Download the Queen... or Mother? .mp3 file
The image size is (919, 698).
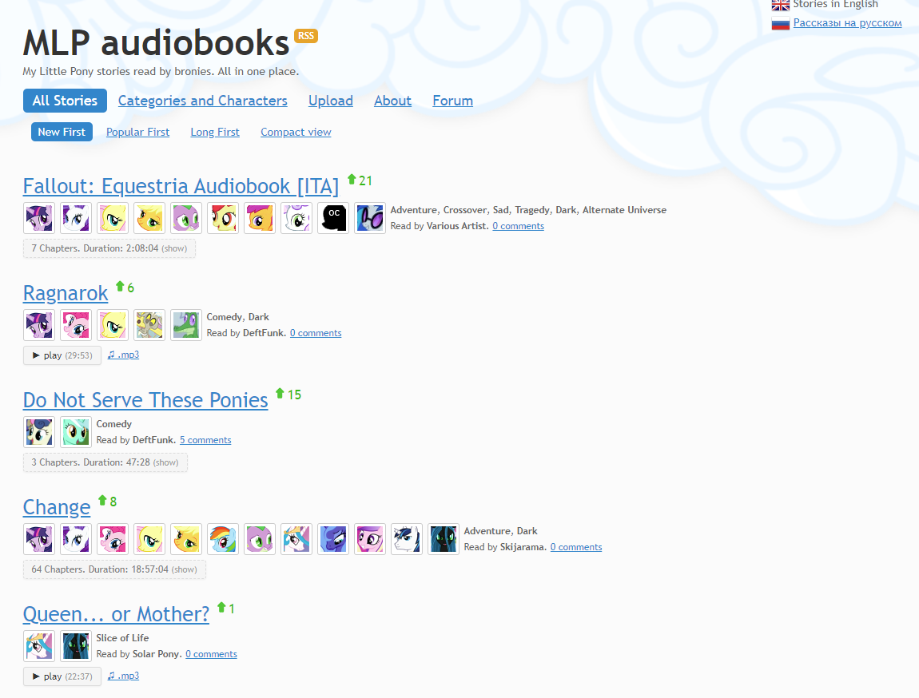pyautogui.click(x=123, y=675)
